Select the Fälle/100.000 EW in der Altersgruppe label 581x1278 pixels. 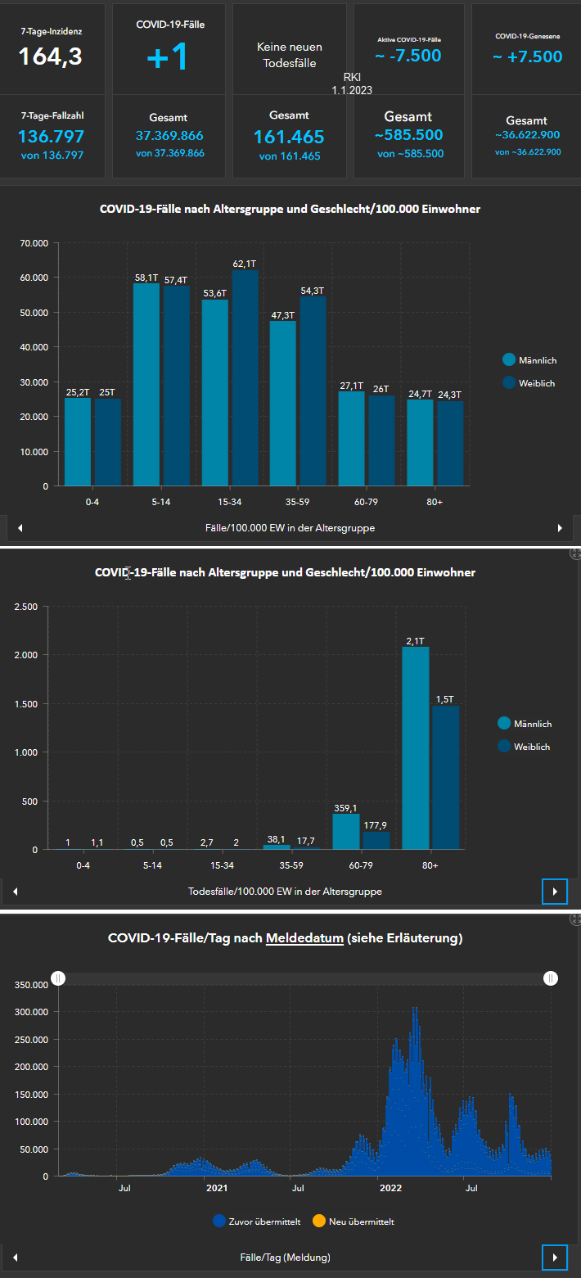click(x=290, y=528)
